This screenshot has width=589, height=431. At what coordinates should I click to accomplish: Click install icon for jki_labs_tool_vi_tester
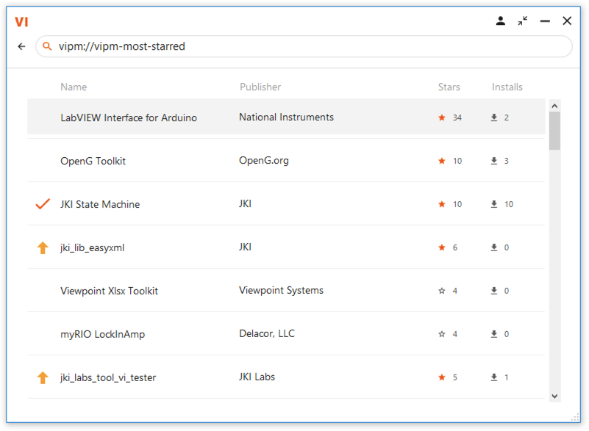point(494,377)
